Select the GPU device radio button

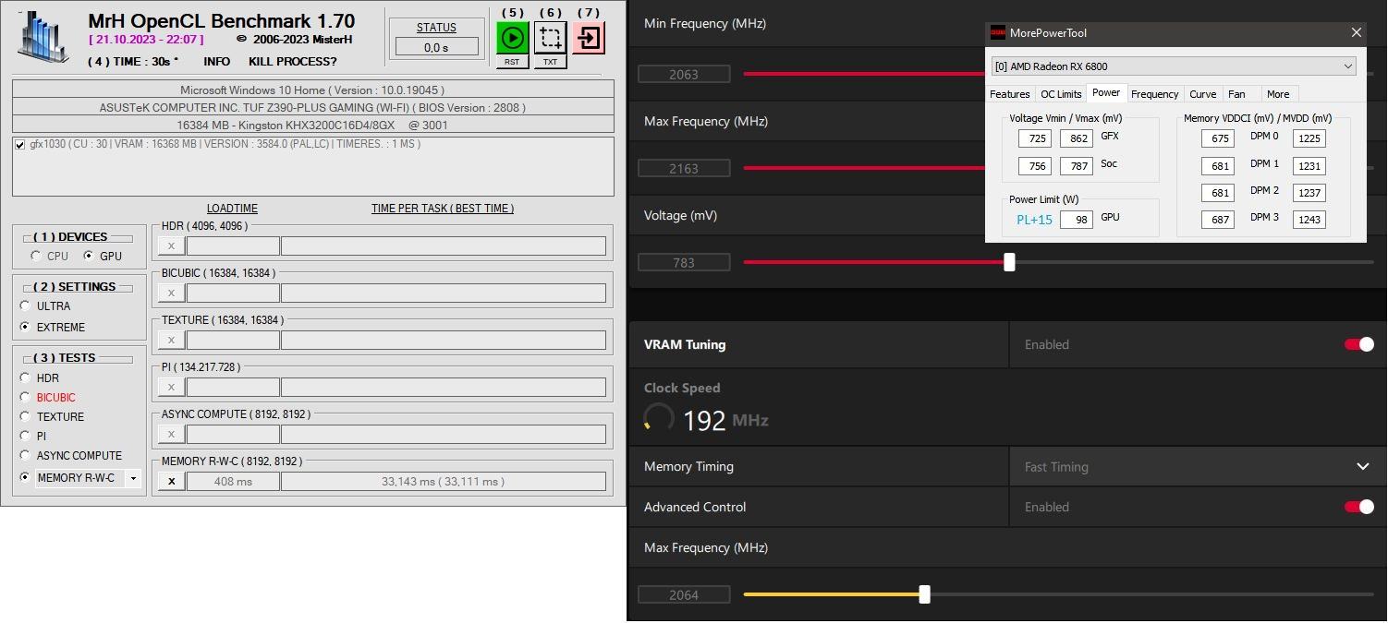click(x=90, y=256)
